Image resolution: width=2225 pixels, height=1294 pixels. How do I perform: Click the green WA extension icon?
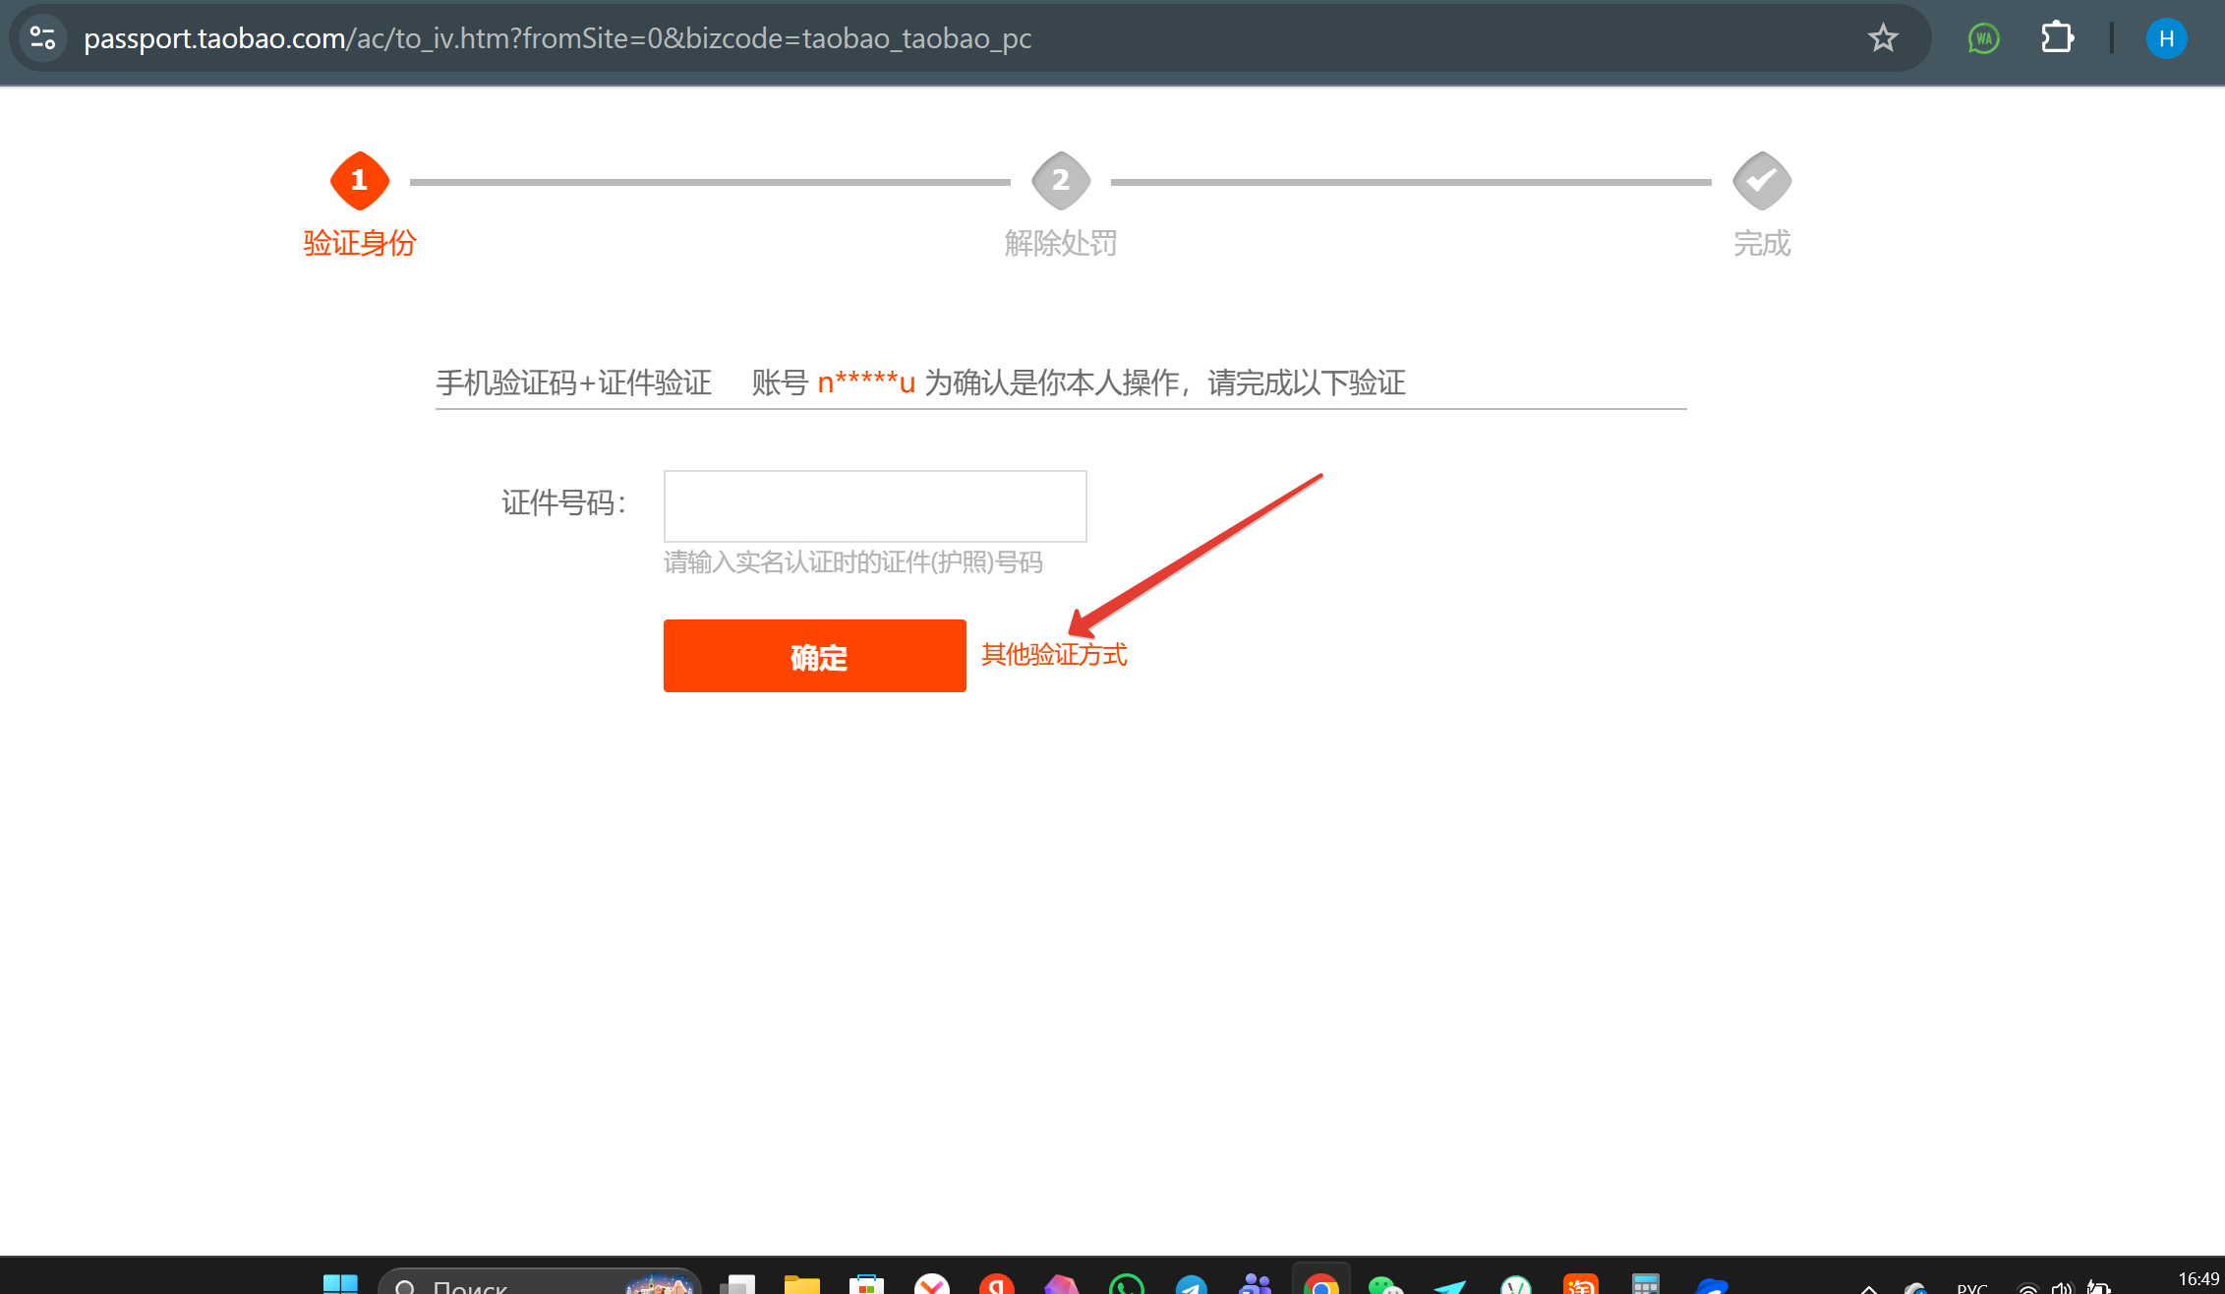coord(1983,38)
